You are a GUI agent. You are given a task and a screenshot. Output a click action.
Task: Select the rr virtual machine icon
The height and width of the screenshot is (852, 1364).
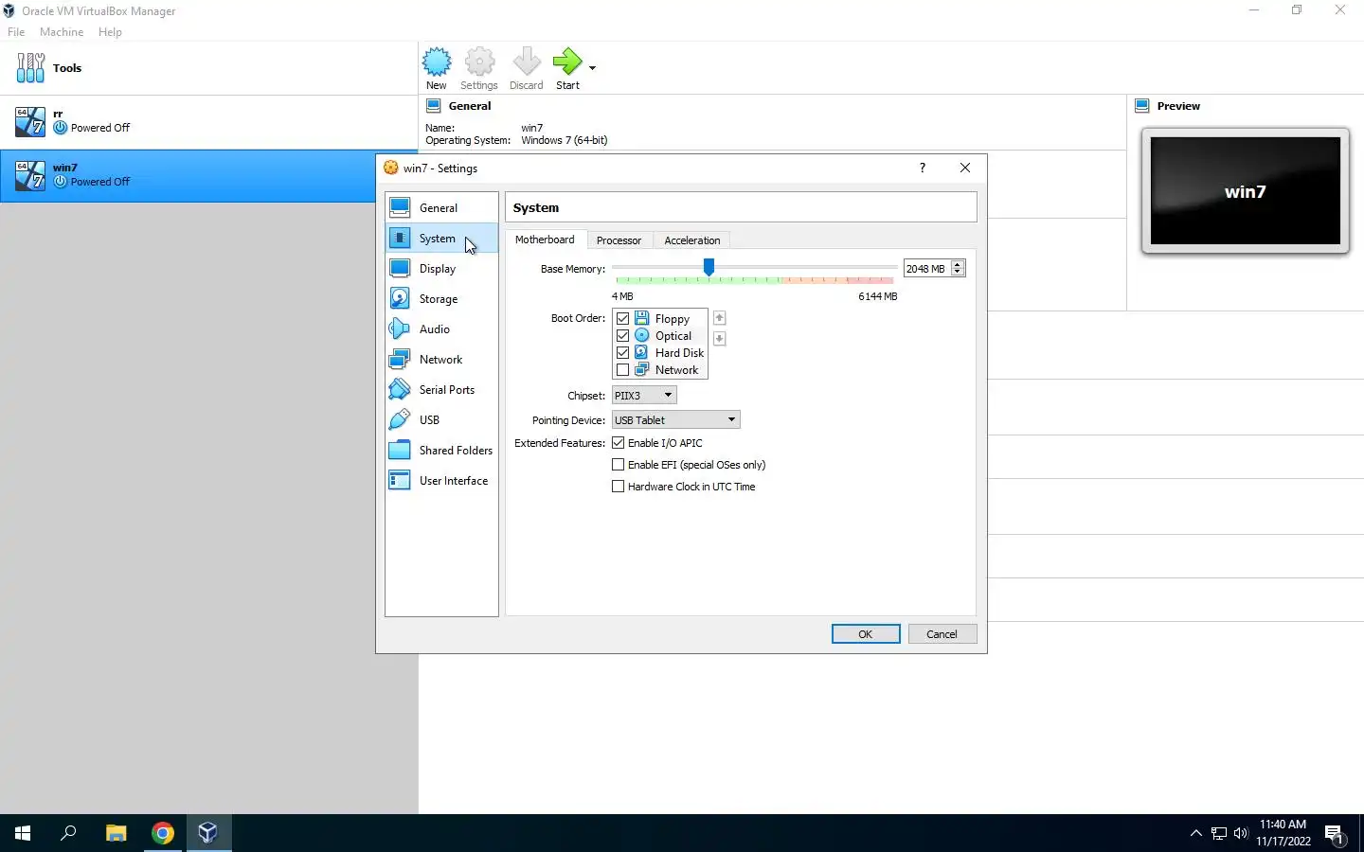[x=30, y=121]
